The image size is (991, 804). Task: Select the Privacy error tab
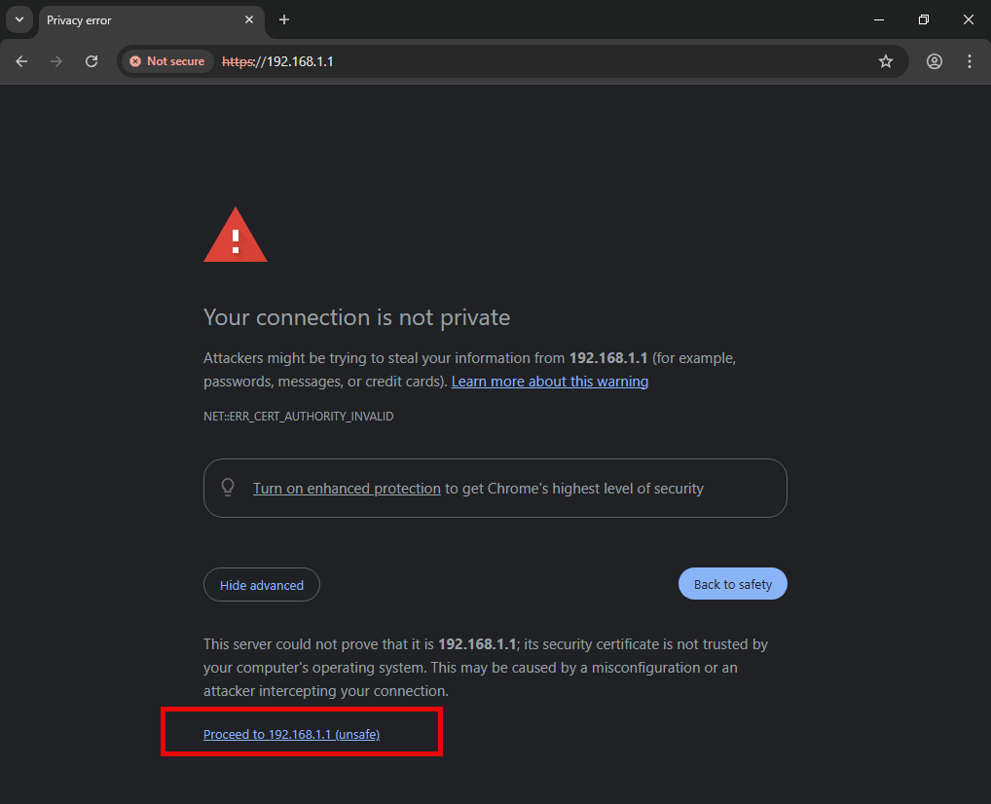(x=136, y=20)
